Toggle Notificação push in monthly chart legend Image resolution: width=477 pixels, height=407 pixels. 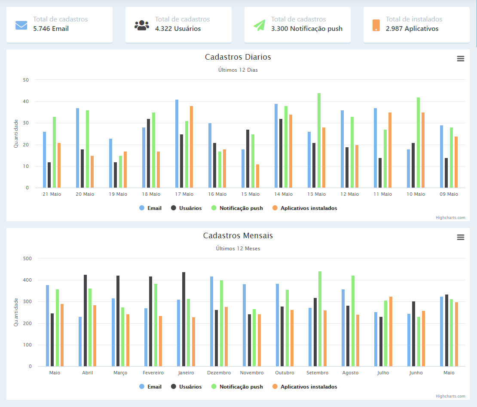(237, 387)
